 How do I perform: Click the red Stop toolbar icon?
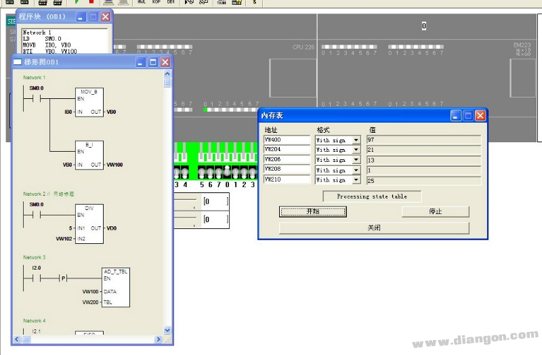tap(91, 3)
